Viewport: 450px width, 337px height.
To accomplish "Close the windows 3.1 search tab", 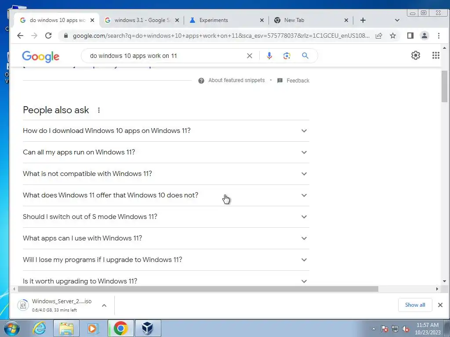I will 177,20.
